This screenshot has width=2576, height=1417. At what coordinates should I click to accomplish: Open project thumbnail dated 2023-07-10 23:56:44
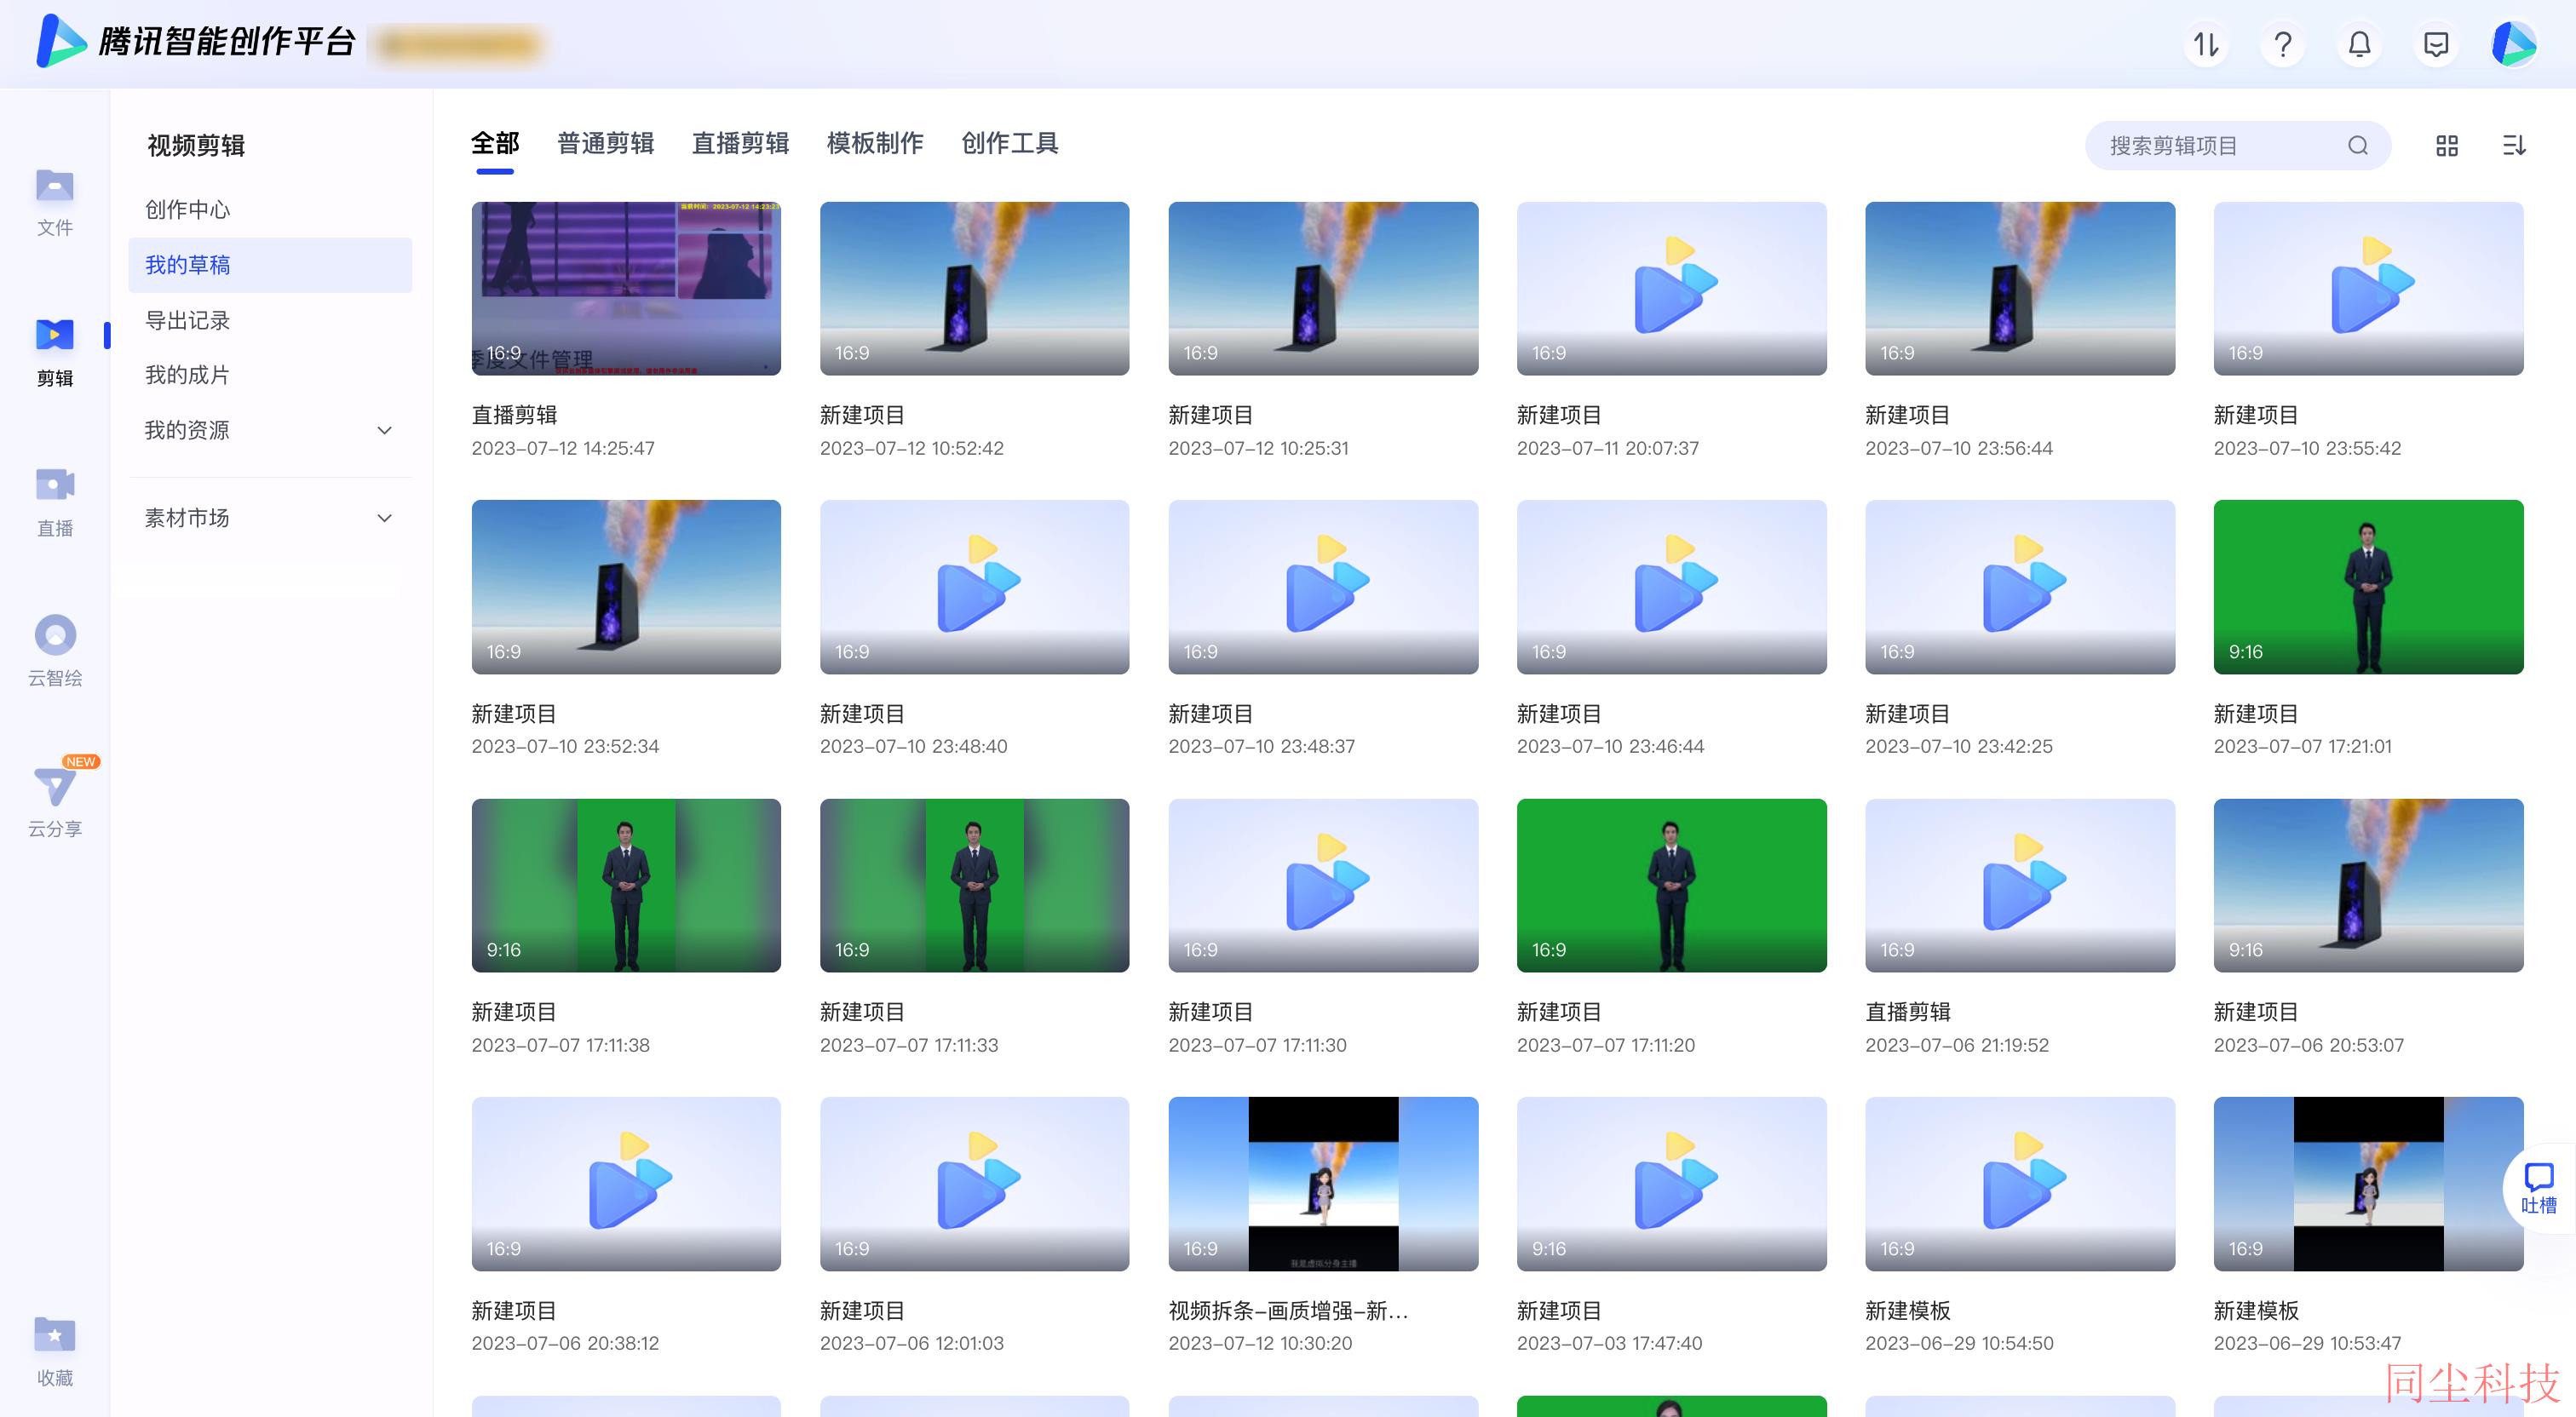pyautogui.click(x=2020, y=289)
